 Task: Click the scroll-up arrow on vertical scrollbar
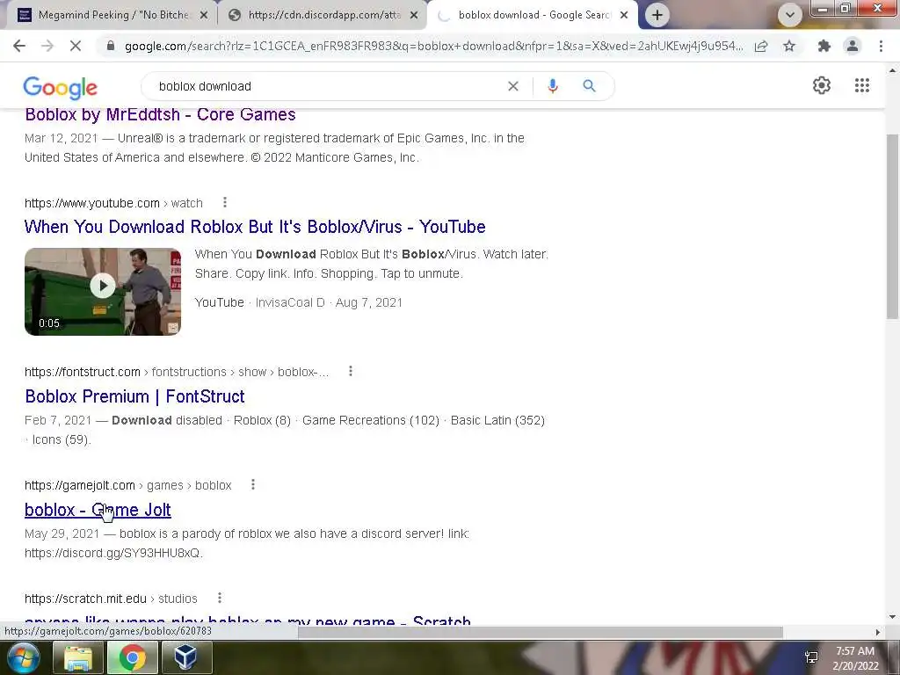(892, 71)
